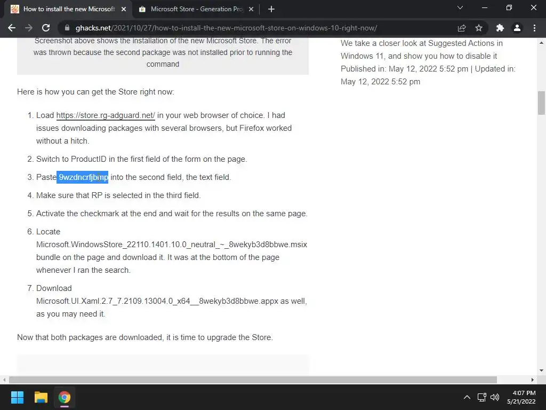The width and height of the screenshot is (546, 410).
Task: Click Chrome icon in taskbar
Action: [65, 397]
